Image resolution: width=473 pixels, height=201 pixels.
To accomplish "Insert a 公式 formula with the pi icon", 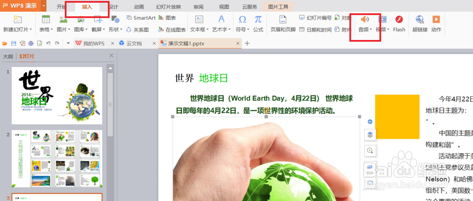I will [x=258, y=24].
